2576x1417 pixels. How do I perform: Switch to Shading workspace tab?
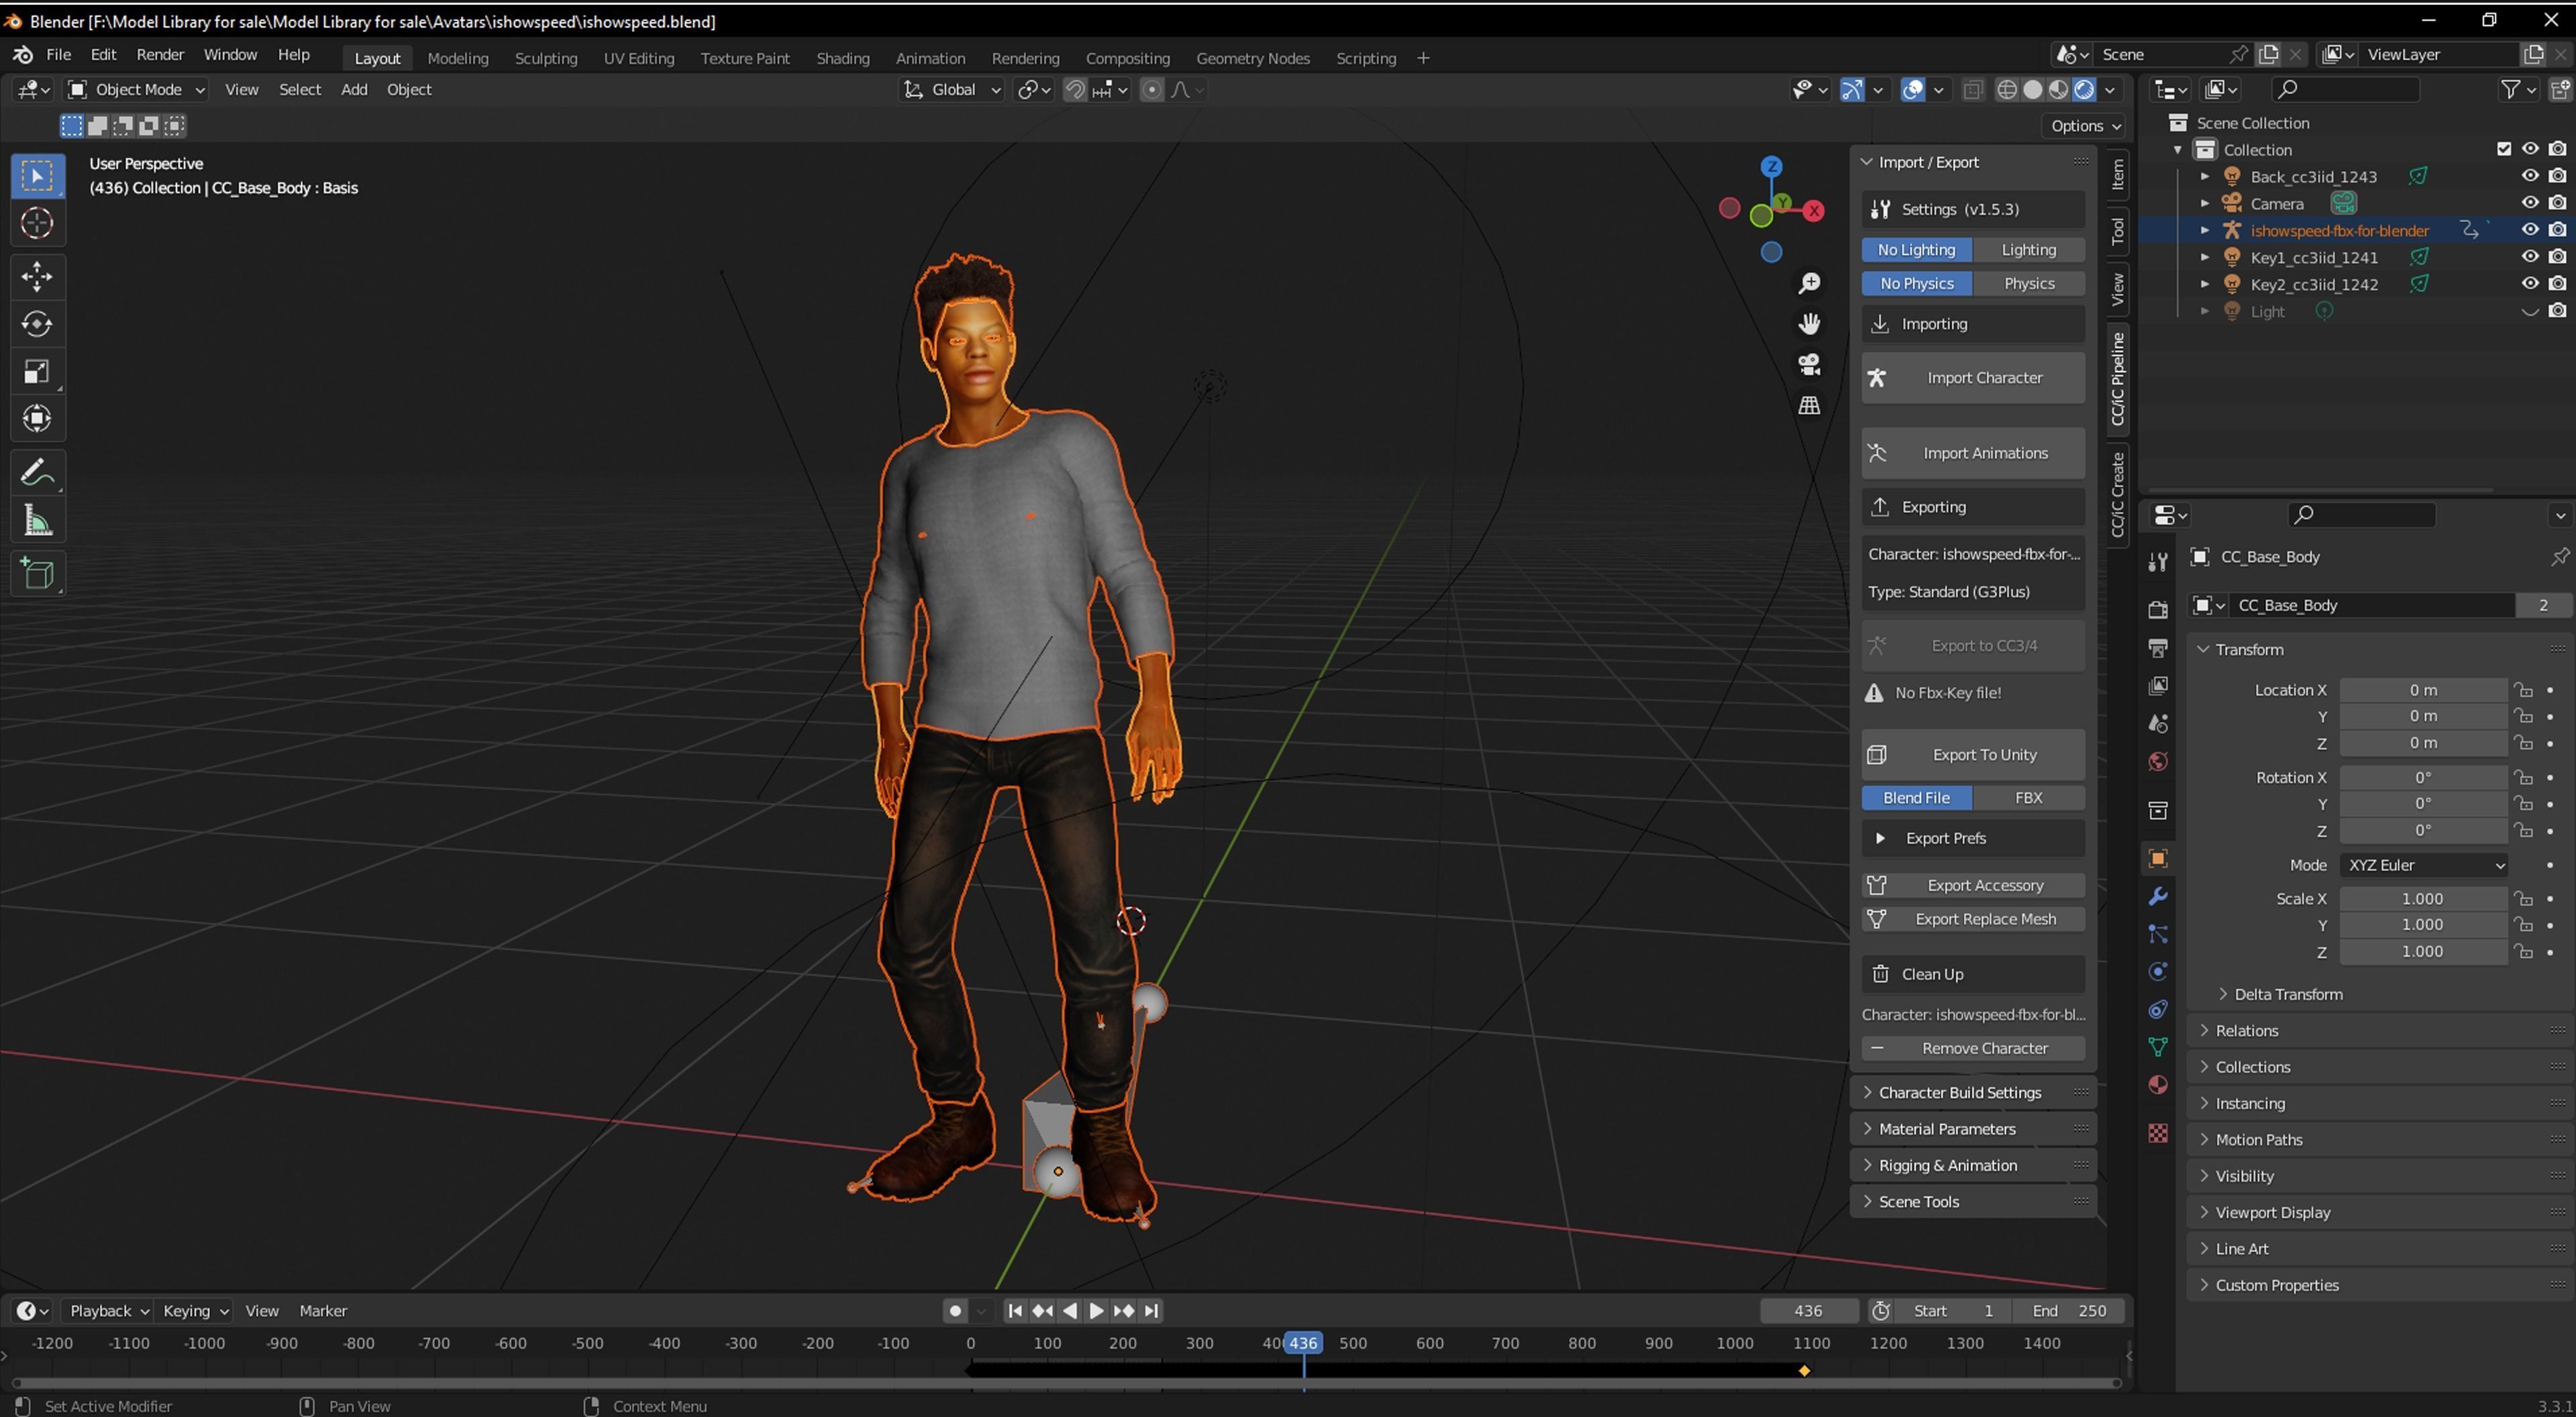pyautogui.click(x=842, y=58)
